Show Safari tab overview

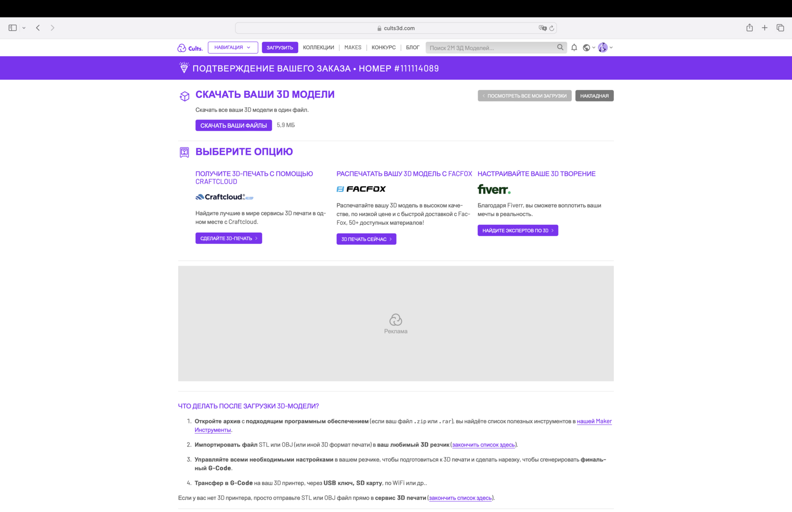(x=780, y=28)
